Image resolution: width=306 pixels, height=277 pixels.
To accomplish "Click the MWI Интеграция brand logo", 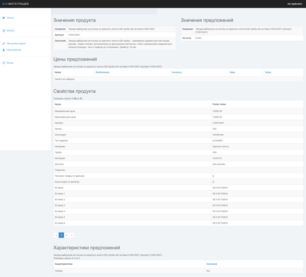I will pos(16,4).
